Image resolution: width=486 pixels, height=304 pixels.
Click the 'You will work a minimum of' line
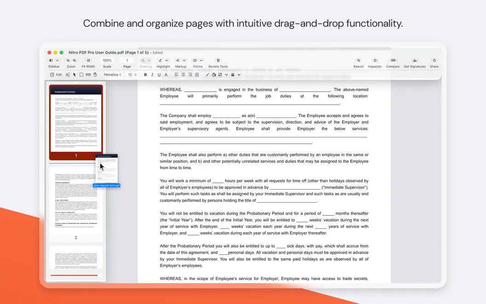click(264, 181)
